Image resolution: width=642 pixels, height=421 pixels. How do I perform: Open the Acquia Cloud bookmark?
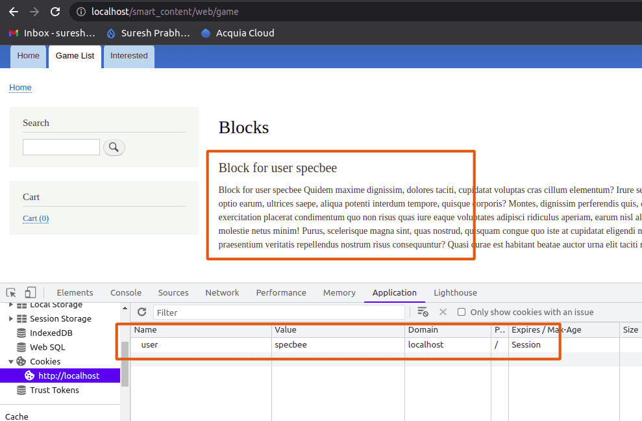[237, 33]
